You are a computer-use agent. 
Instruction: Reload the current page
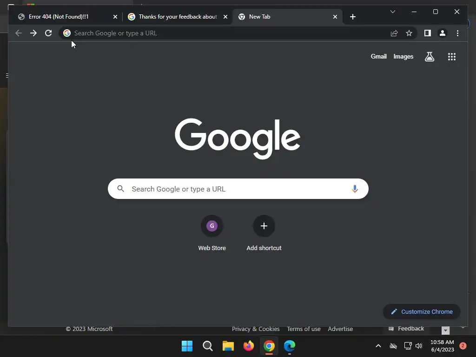[x=48, y=33]
